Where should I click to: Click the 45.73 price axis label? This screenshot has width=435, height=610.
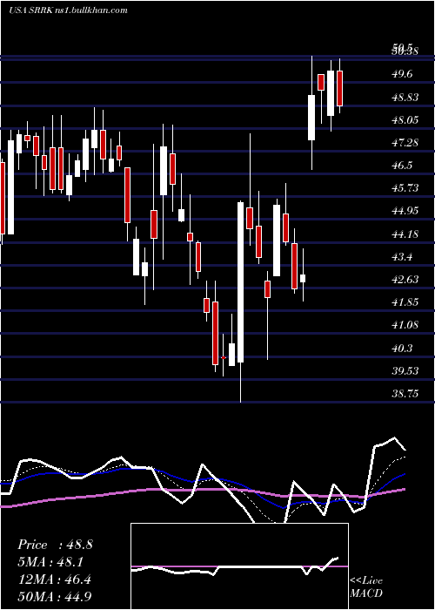point(405,188)
